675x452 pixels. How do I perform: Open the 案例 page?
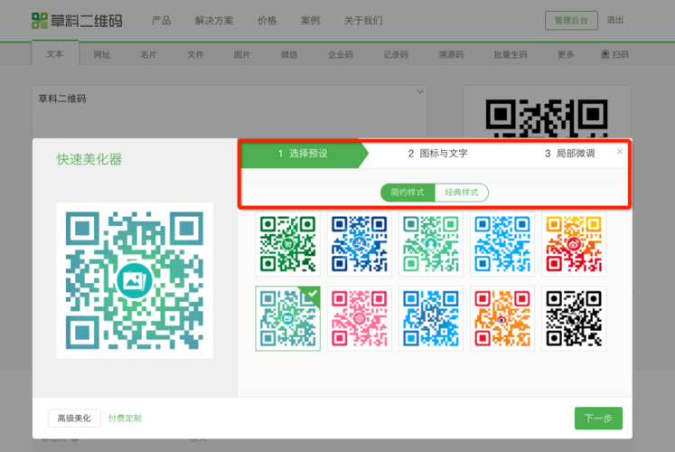click(310, 21)
